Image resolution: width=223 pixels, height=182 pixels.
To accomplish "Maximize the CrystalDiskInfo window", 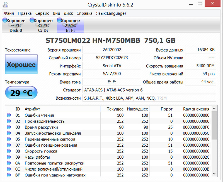I will click(200, 3).
